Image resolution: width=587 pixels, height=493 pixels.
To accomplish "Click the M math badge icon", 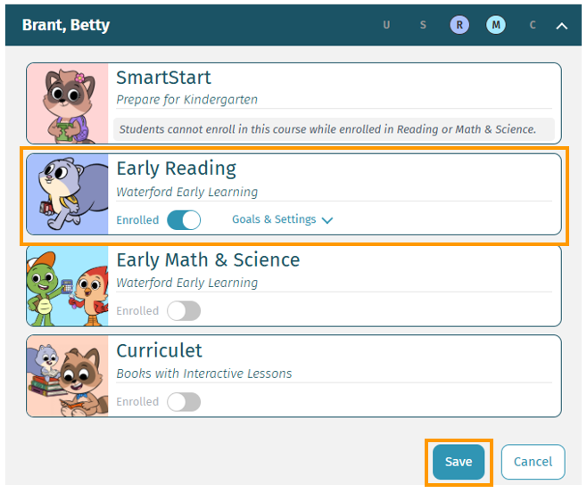I will pos(496,25).
